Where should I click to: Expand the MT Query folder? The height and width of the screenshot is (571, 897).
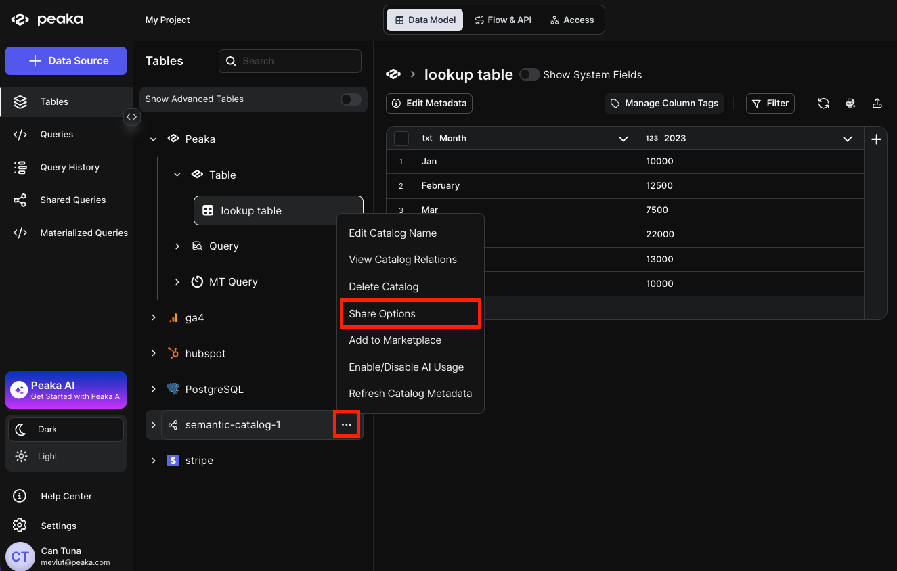(177, 281)
